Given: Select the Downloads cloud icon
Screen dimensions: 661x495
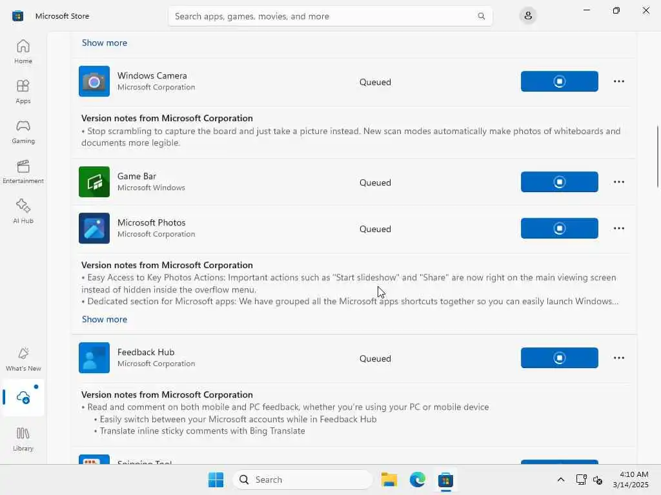Looking at the screenshot, I should coord(23,397).
